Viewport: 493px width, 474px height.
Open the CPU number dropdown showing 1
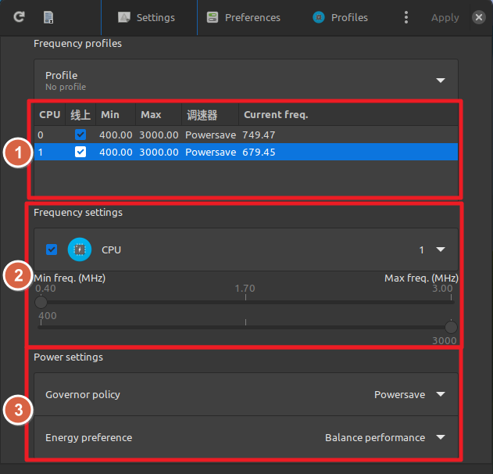coord(432,250)
